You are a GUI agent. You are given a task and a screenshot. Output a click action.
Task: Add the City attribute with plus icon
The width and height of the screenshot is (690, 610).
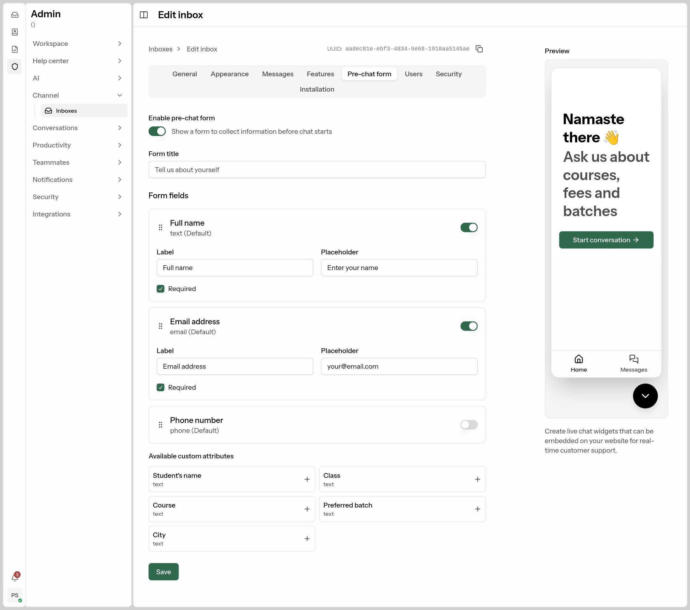tap(307, 539)
